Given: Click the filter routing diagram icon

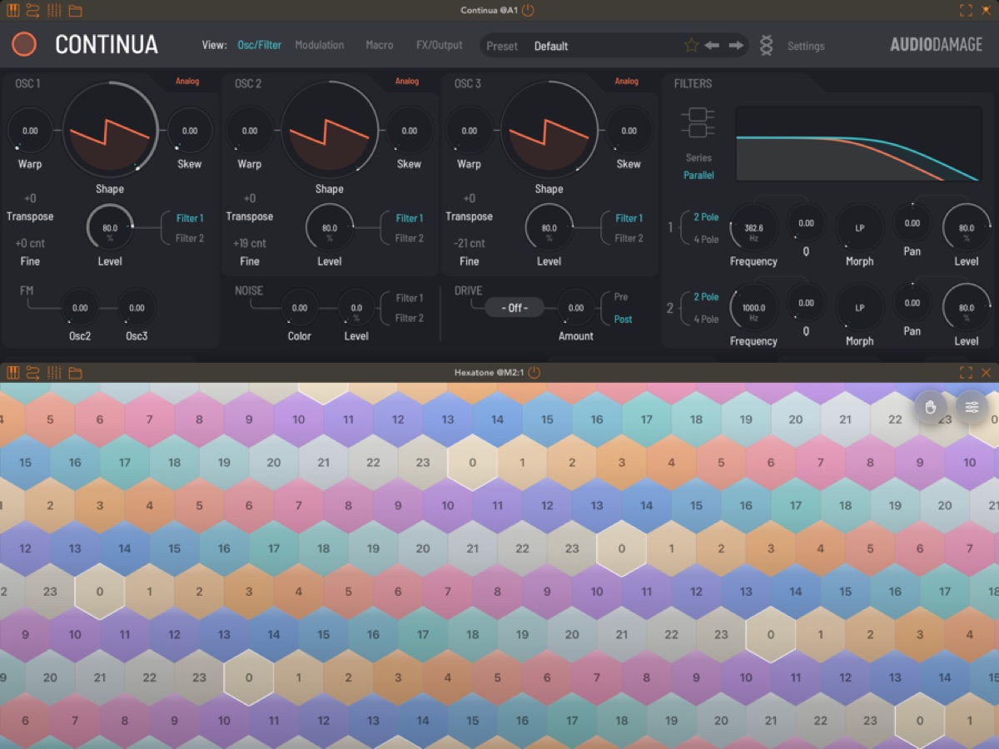Looking at the screenshot, I should pos(698,123).
